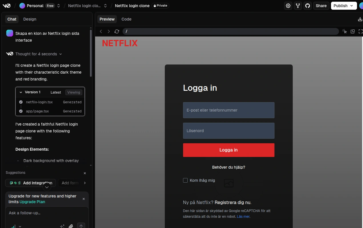Click 'Registrera dig nu' link
363x228 pixels.
point(232,203)
